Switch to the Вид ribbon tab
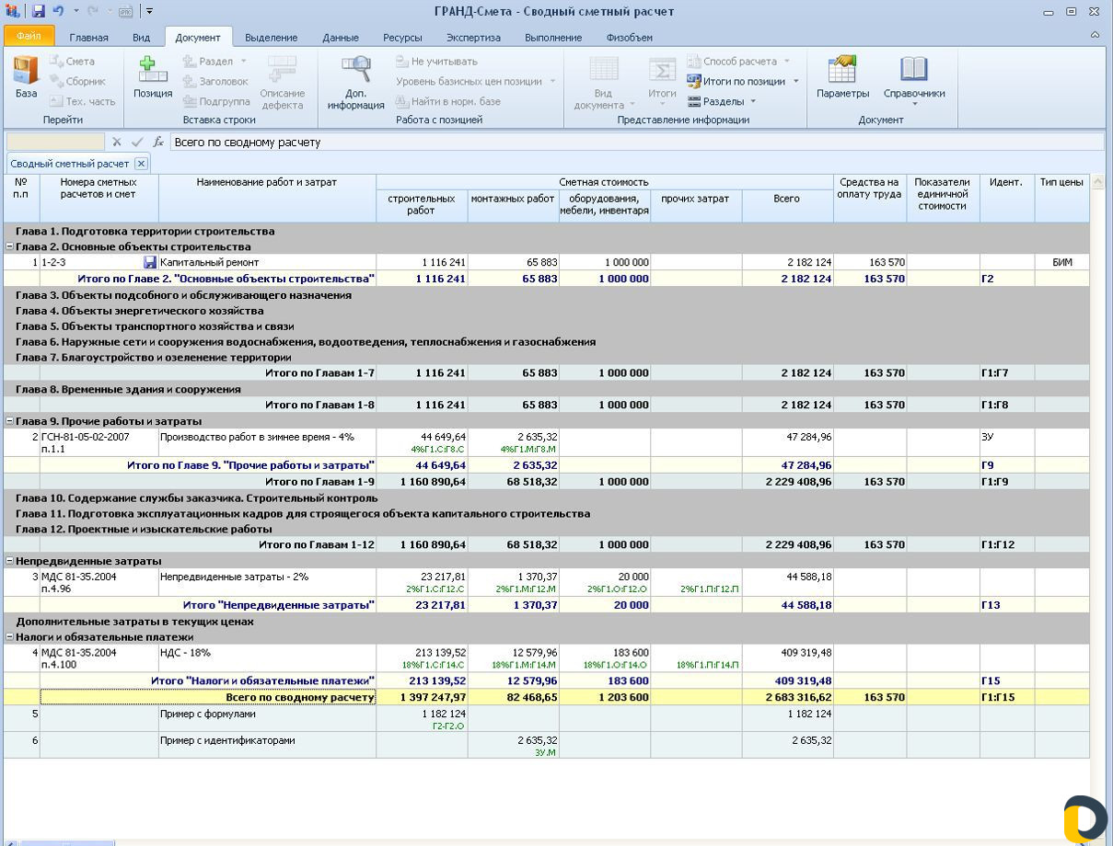Viewport: 1113px width, 846px height. click(141, 38)
